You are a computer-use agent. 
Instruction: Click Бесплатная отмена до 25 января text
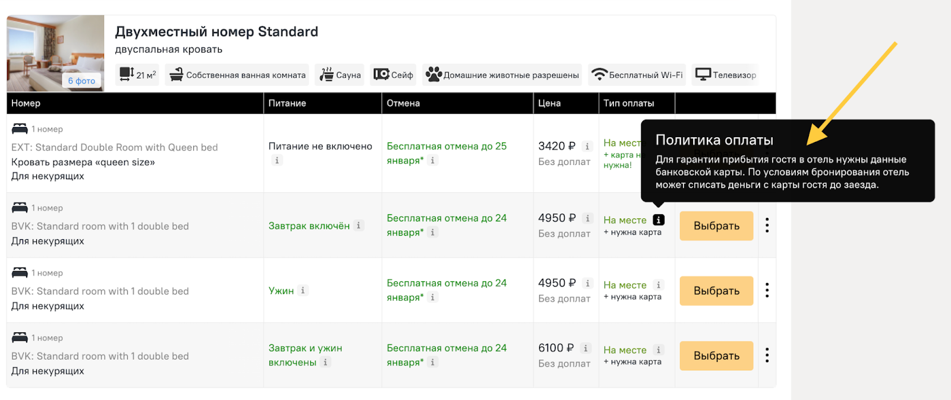coord(446,153)
